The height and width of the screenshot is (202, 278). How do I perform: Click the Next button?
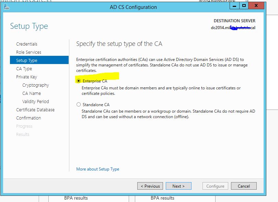click(178, 186)
